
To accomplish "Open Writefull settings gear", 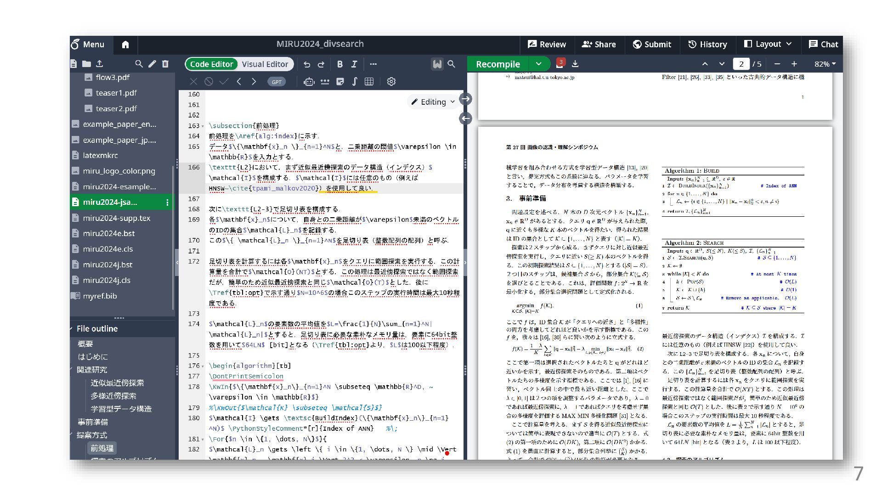I will pyautogui.click(x=391, y=82).
